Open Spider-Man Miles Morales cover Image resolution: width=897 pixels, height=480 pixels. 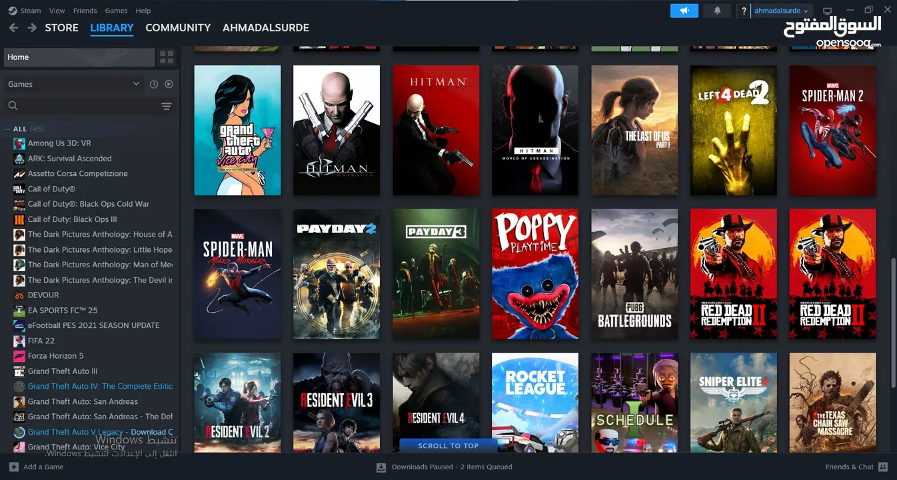237,274
